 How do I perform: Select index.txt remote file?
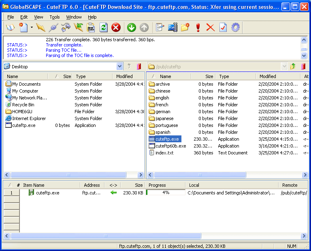[x=161, y=153]
